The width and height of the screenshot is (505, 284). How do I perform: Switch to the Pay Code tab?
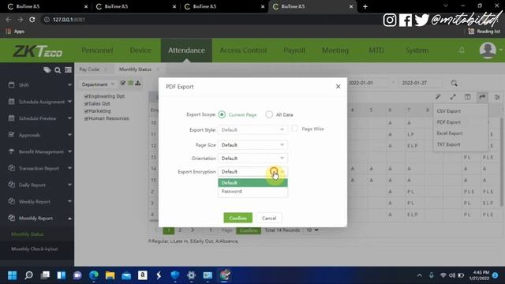(89, 69)
